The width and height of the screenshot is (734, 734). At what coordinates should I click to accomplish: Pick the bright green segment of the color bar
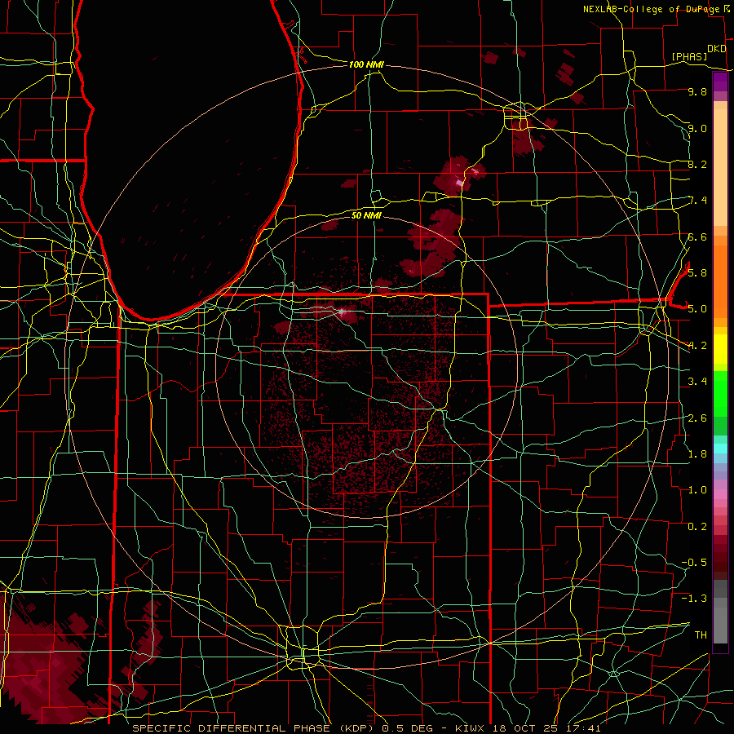[x=720, y=393]
